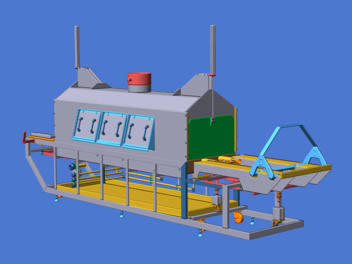Select the blue vertical support column
The width and height of the screenshot is (352, 264).
click(184, 198)
